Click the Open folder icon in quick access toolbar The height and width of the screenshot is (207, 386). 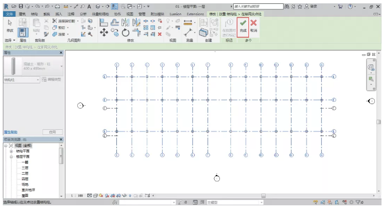tap(14, 7)
